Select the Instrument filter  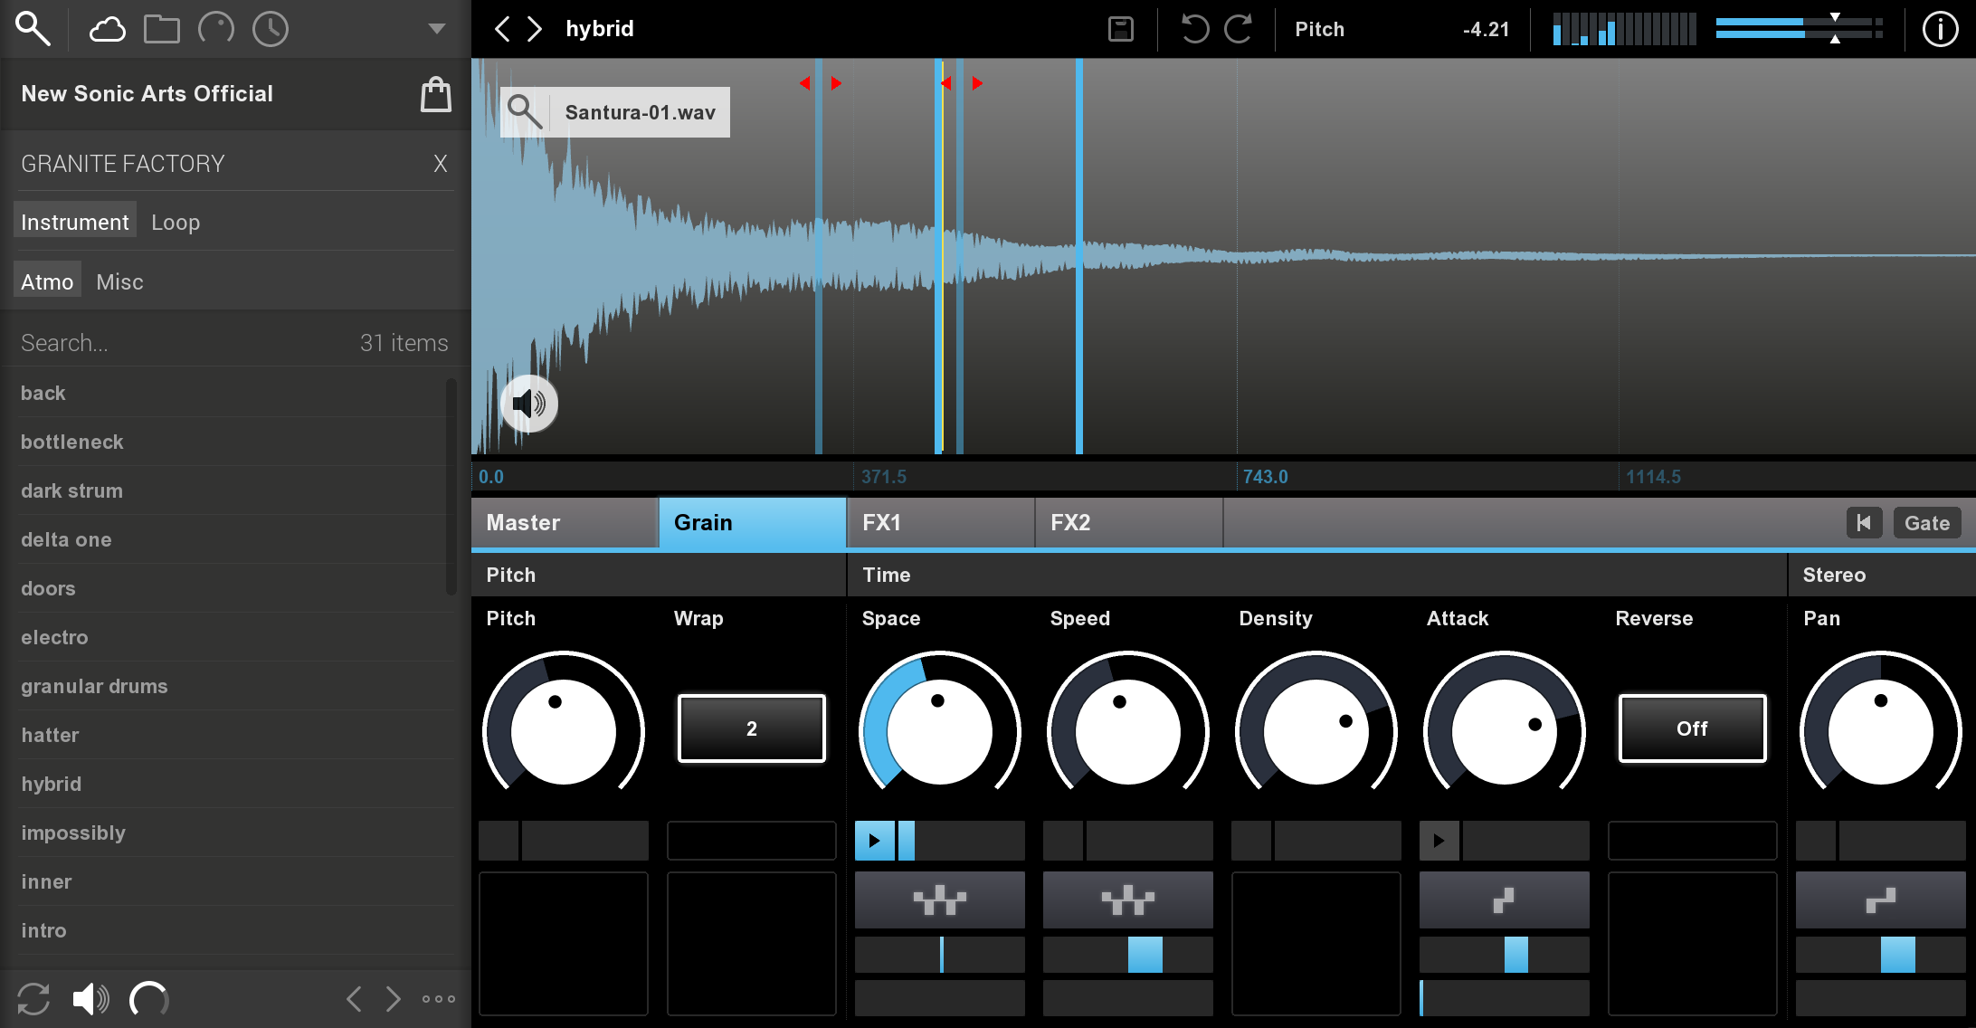click(x=74, y=222)
